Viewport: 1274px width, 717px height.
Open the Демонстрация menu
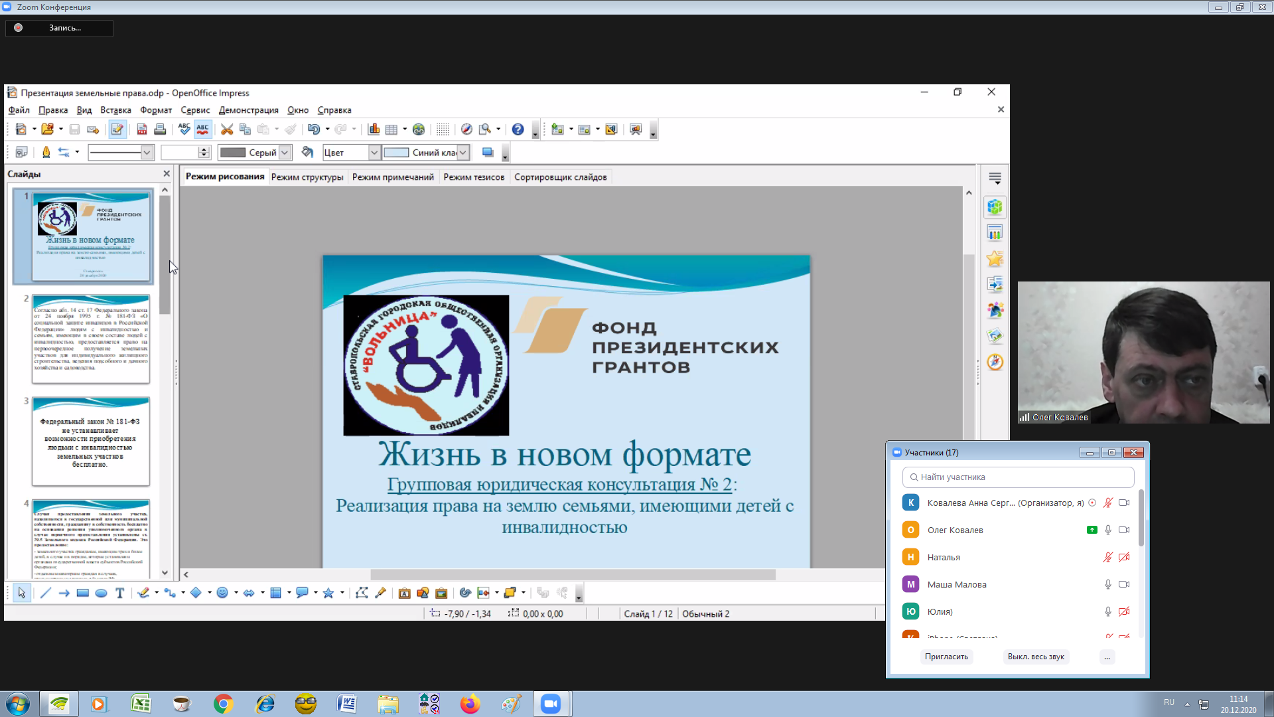pyautogui.click(x=248, y=110)
